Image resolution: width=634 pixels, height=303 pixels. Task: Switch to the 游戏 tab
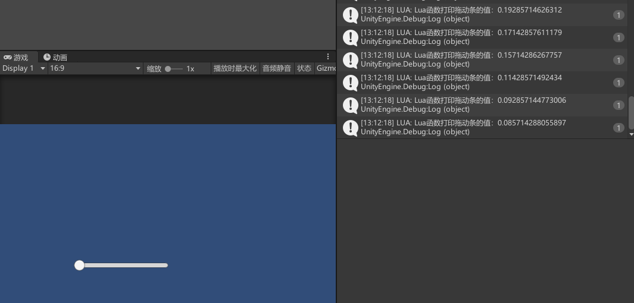click(16, 57)
